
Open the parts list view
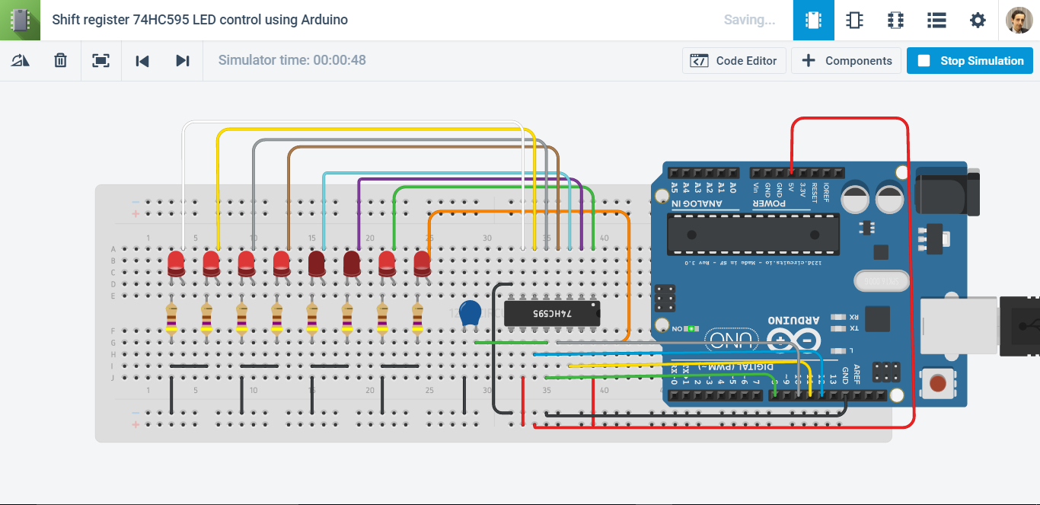[x=936, y=21]
